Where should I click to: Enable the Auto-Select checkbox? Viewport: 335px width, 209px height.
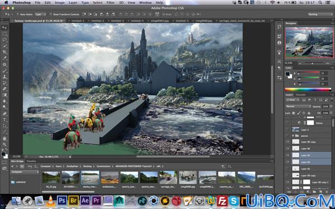coord(18,14)
